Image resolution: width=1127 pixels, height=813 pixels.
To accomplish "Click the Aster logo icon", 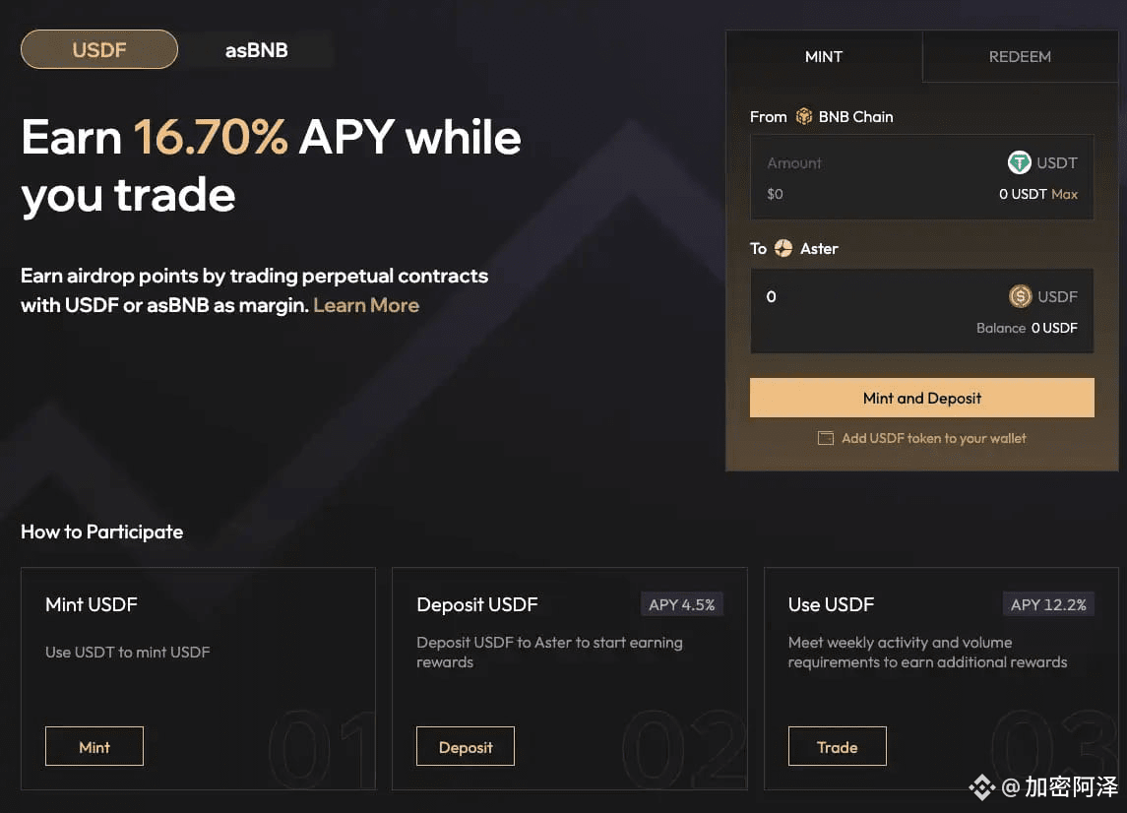I will [x=783, y=249].
